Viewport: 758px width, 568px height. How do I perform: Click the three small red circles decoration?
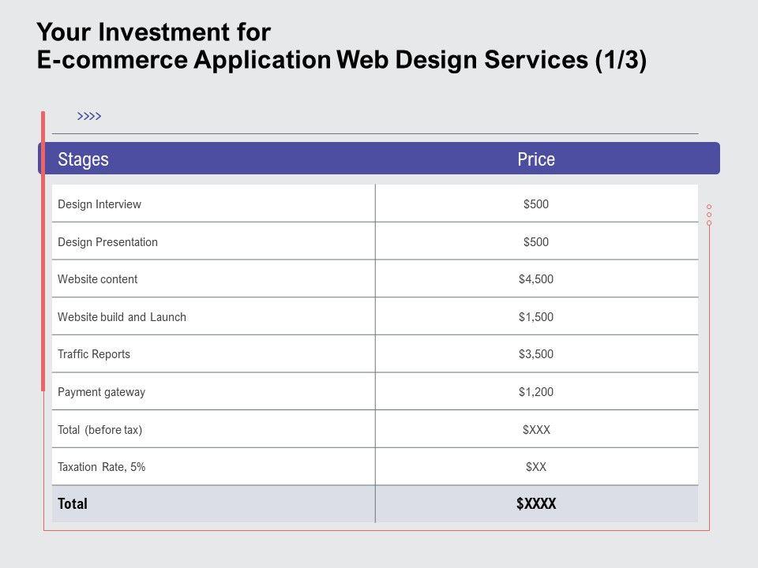[x=709, y=215]
